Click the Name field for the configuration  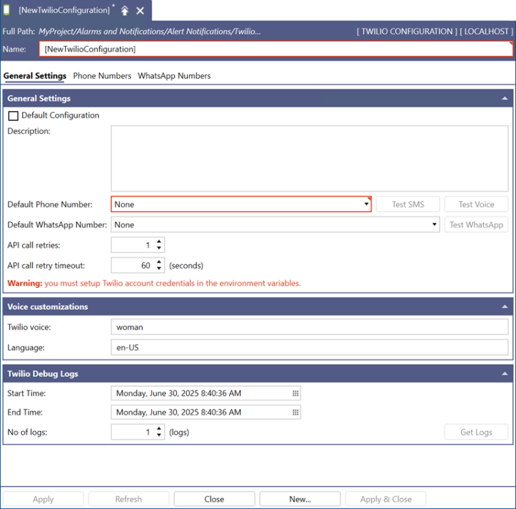click(x=275, y=49)
